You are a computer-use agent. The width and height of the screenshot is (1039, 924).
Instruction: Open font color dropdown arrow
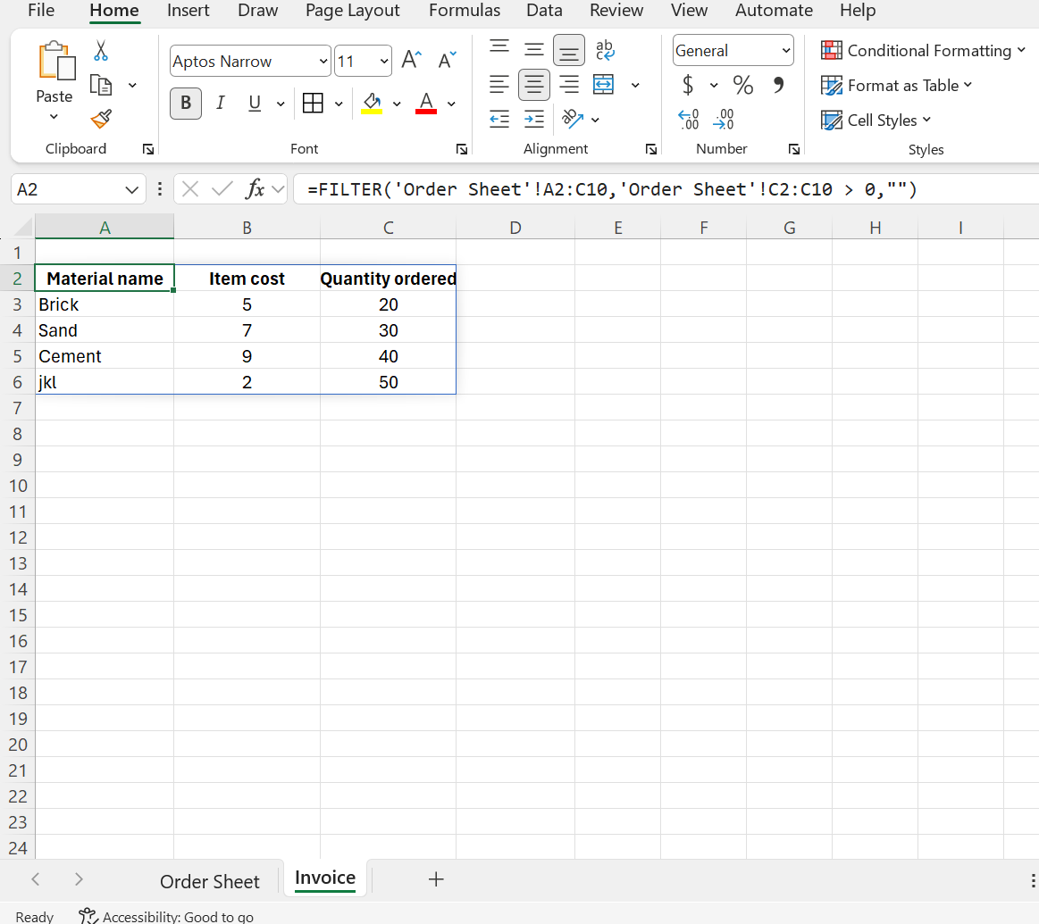[451, 104]
